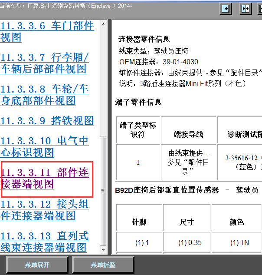This screenshot has width=262, height=275.
Task: Open link 11.3.3.6 车门部件视图
Action: pyautogui.click(x=47, y=31)
